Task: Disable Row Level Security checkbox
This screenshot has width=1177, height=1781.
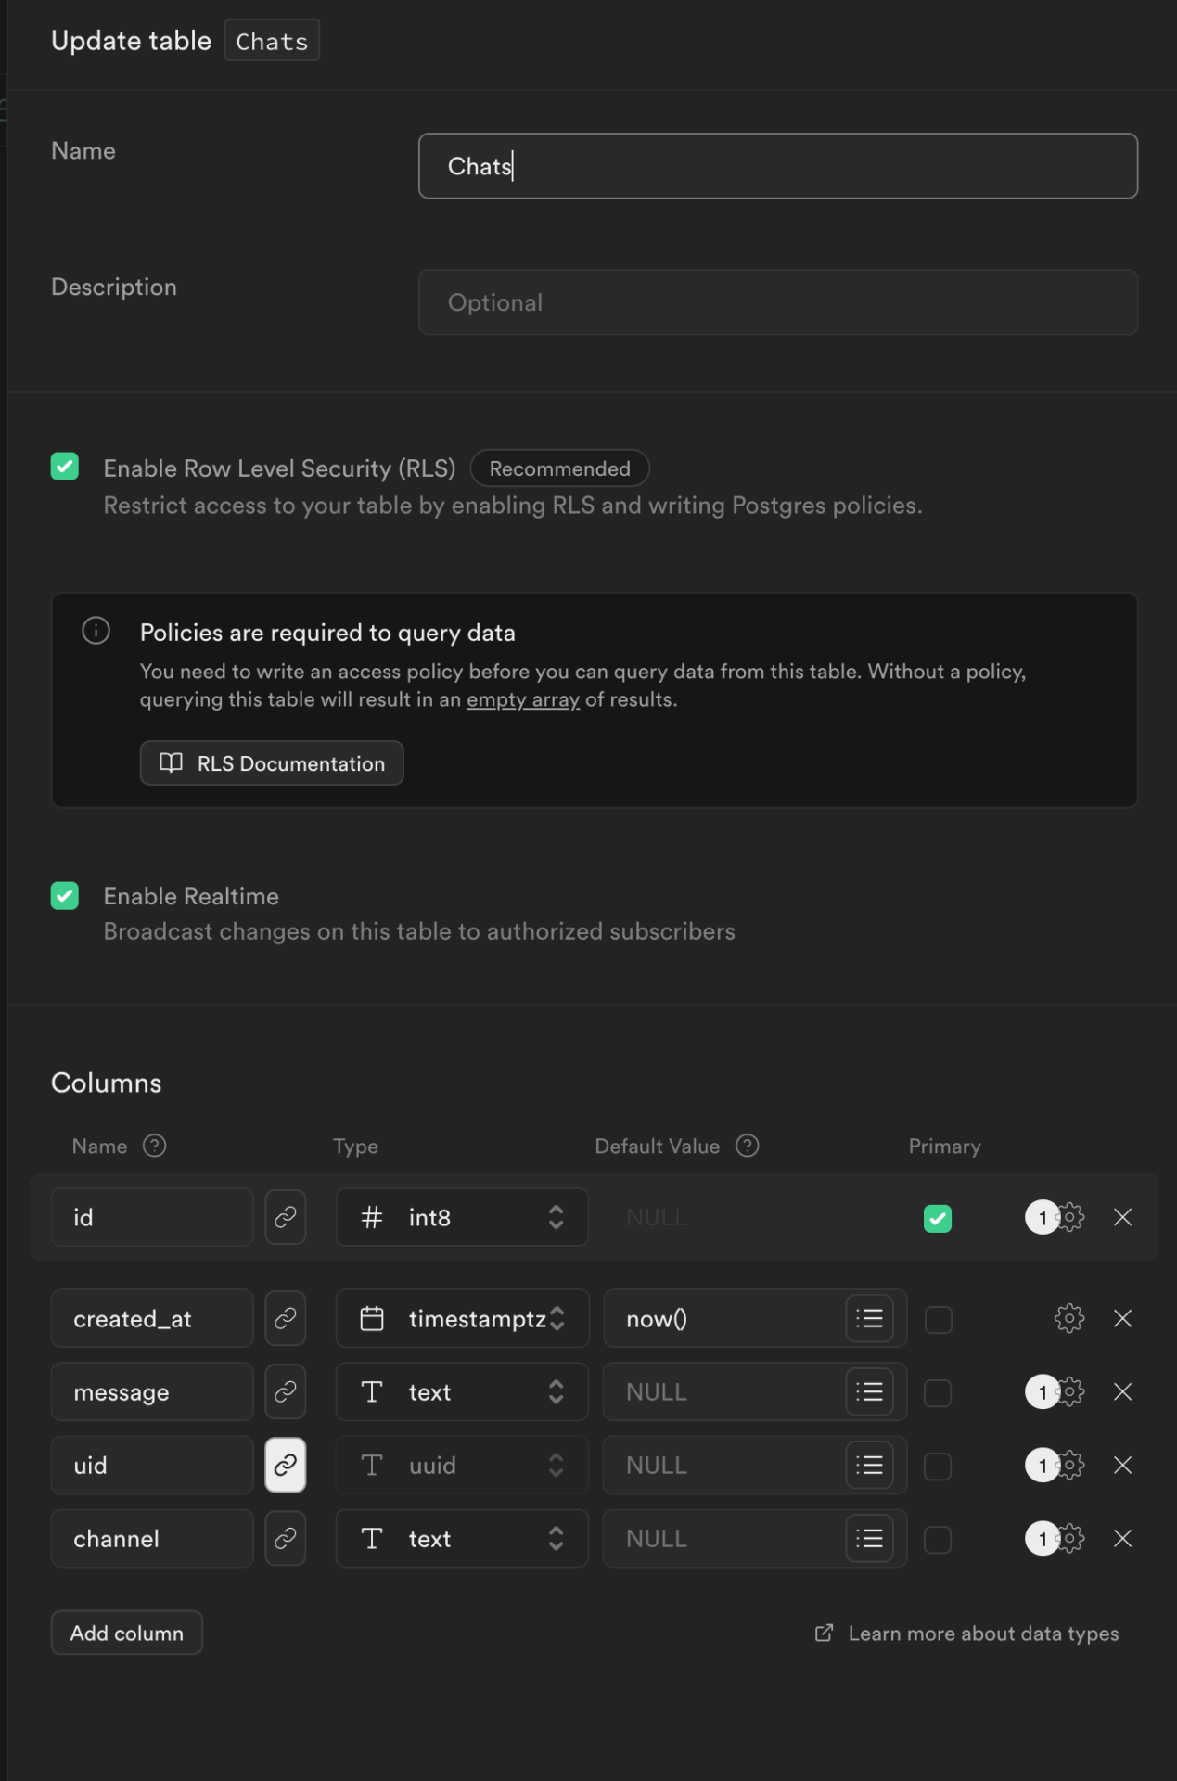Action: pyautogui.click(x=65, y=467)
